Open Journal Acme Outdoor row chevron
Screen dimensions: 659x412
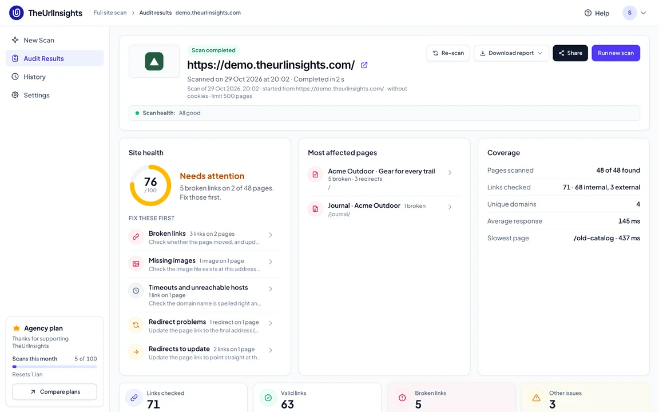450,207
